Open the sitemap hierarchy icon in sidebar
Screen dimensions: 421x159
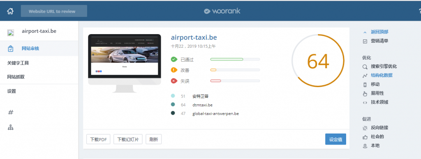click(10, 127)
